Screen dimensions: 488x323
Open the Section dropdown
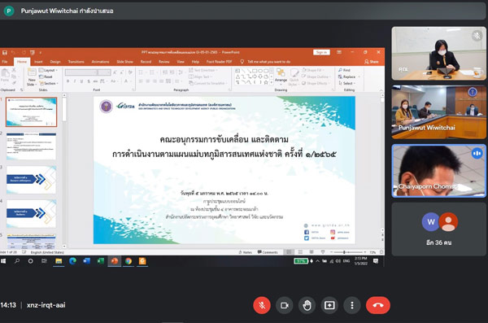pos(49,83)
